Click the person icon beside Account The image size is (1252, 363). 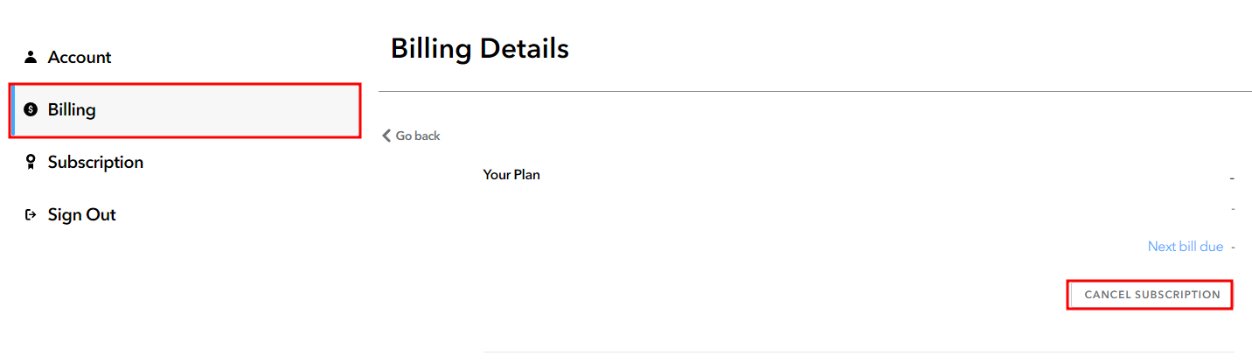coord(31,57)
